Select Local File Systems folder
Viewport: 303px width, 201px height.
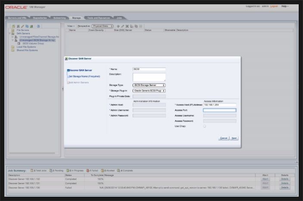26,47
